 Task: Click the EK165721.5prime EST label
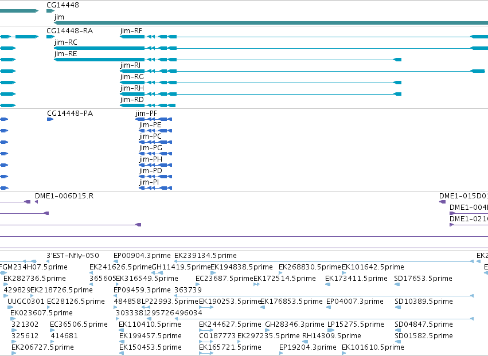pyautogui.click(x=230, y=348)
